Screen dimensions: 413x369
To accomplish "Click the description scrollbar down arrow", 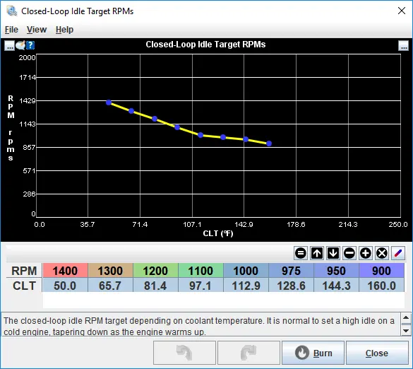I will 406,331.
